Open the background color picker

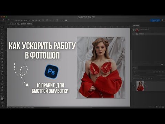[x=3, y=100]
